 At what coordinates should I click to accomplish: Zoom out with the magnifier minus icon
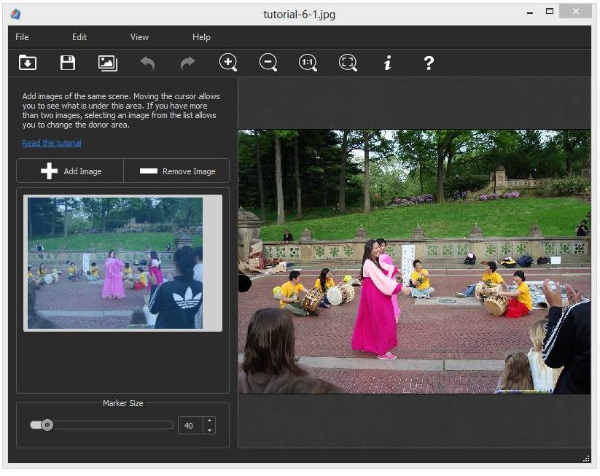tap(268, 63)
